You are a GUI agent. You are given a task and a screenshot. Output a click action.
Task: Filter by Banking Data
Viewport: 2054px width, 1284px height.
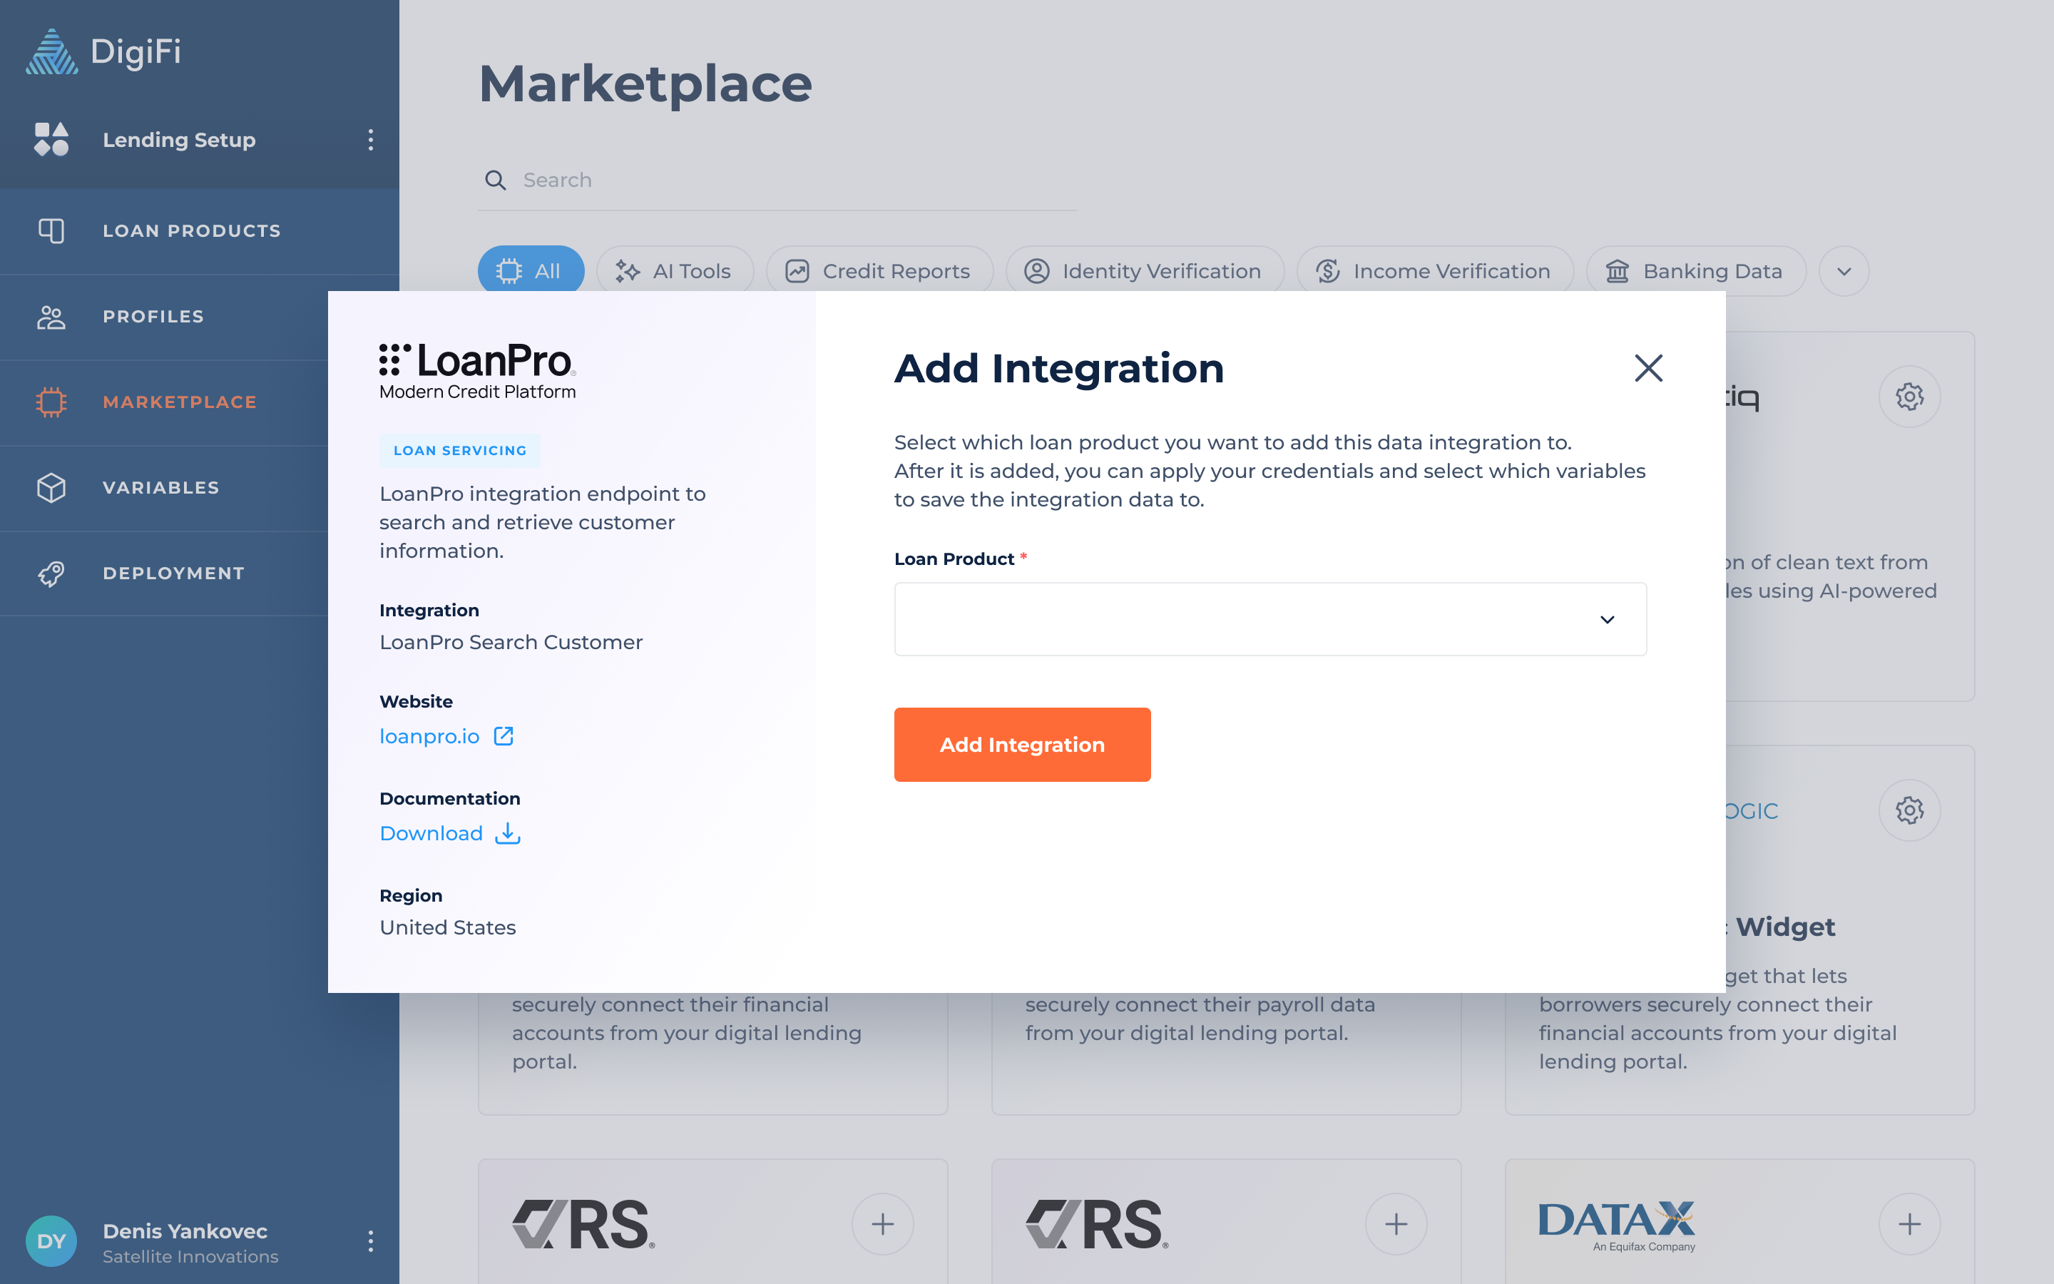[x=1695, y=271]
